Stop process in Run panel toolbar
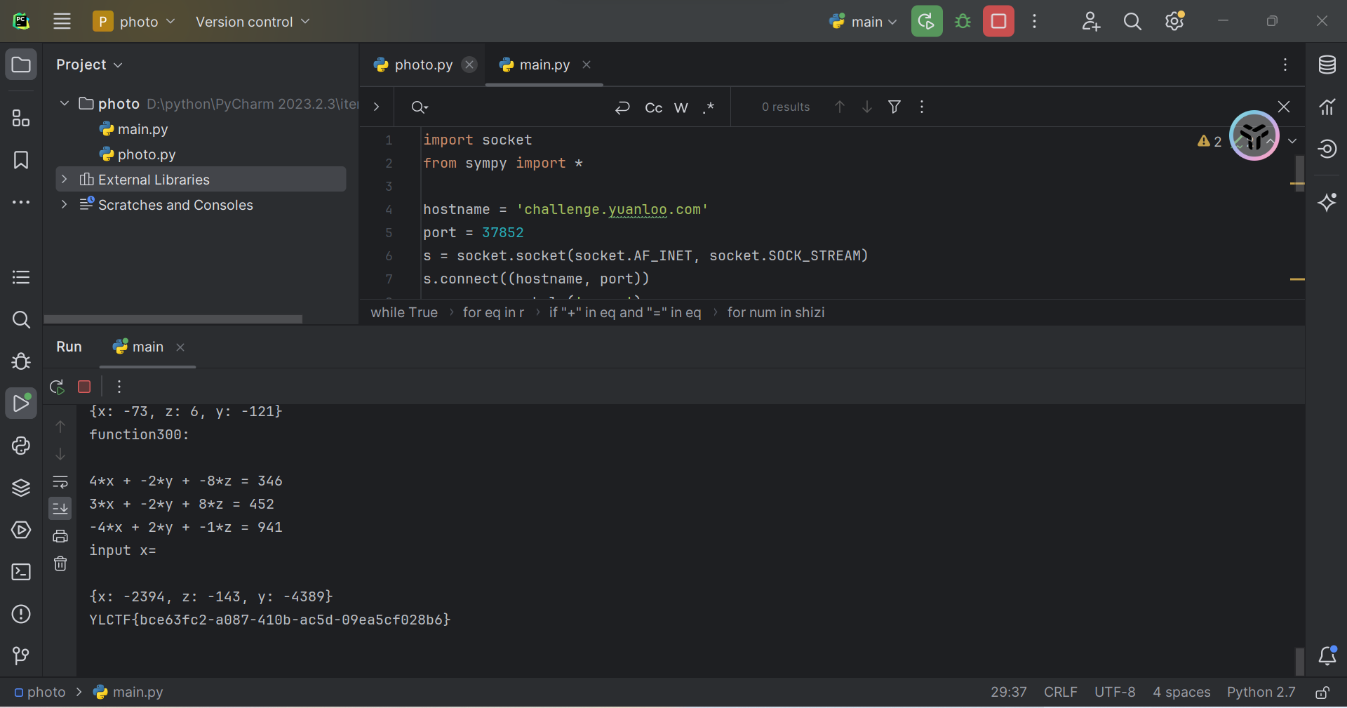 point(84,387)
